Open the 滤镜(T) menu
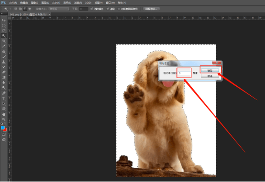Image resolution: width=265 pixels, height=182 pixels. (x=78, y=3)
